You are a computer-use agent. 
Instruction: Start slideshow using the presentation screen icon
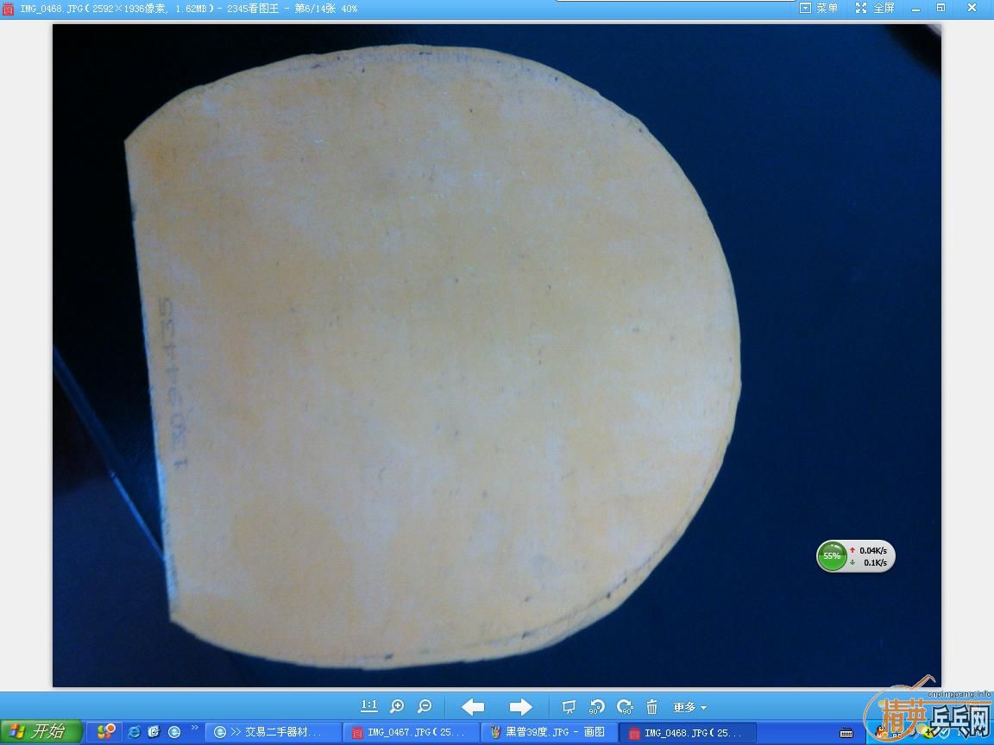pos(569,707)
